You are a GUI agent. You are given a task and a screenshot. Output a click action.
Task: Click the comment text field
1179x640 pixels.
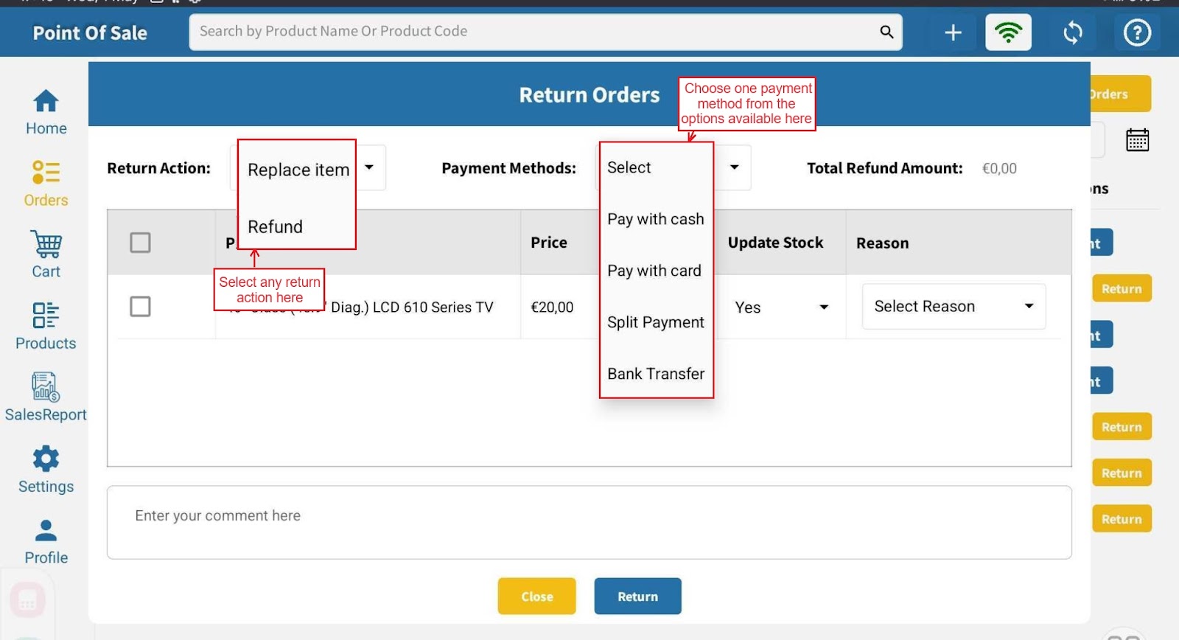pyautogui.click(x=589, y=522)
